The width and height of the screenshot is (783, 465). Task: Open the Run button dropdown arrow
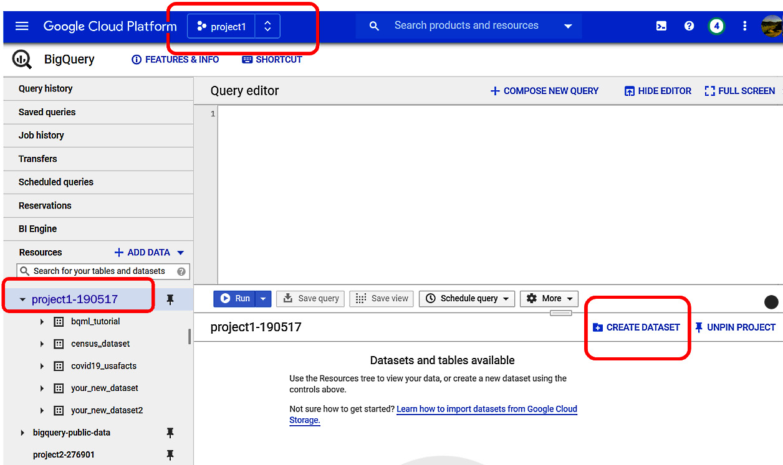[263, 299]
